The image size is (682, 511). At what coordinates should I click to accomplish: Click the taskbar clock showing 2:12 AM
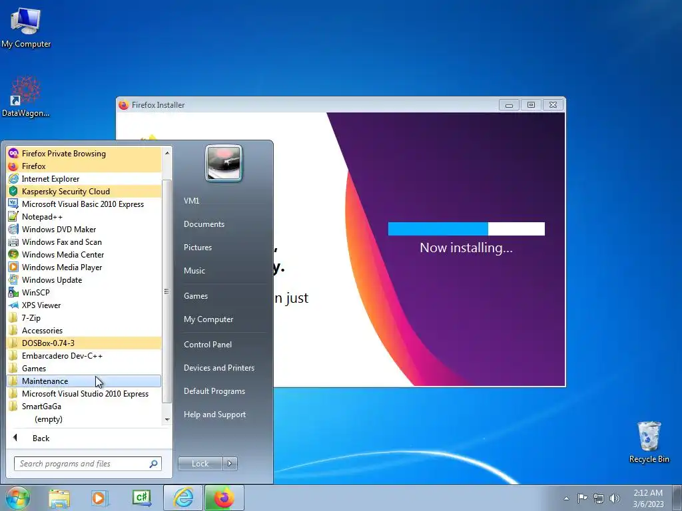[x=648, y=498]
